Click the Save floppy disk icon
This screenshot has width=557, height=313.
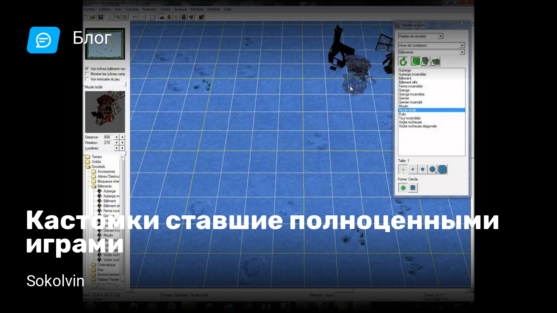tap(101, 17)
